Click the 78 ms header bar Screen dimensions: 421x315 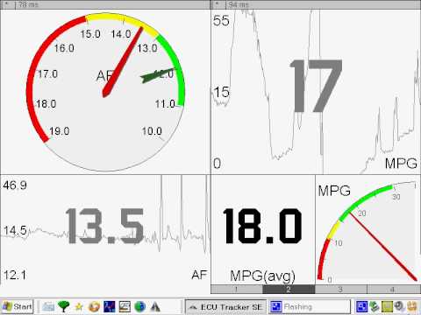(112, 4)
